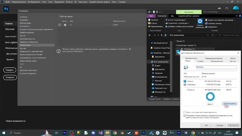Click OK in drive properties dialog
The image size is (242, 136).
[206, 125]
